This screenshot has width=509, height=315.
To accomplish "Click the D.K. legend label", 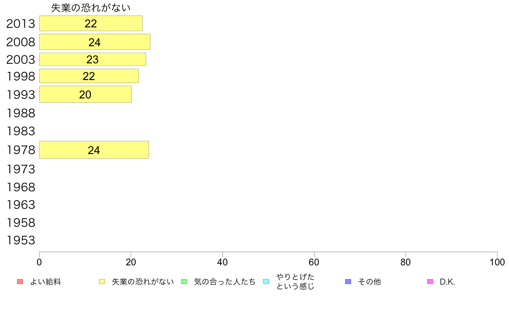I will 447,282.
